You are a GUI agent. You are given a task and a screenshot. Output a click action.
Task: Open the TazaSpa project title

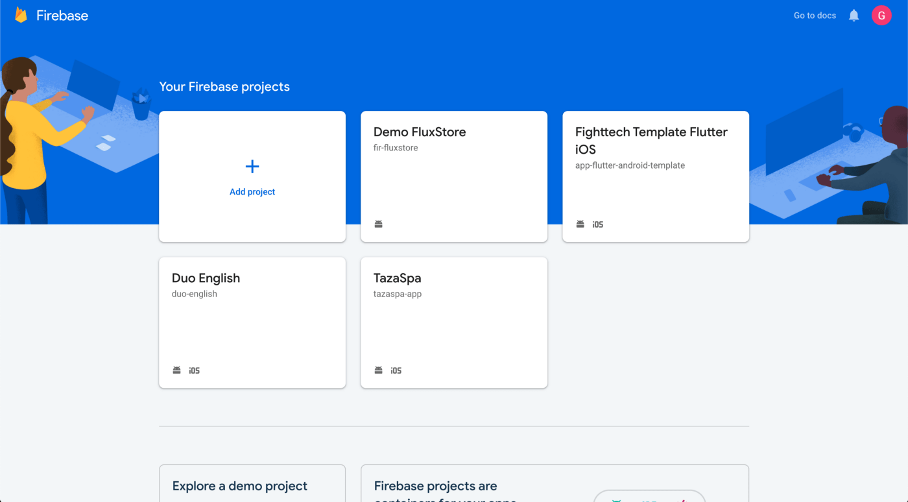point(398,278)
